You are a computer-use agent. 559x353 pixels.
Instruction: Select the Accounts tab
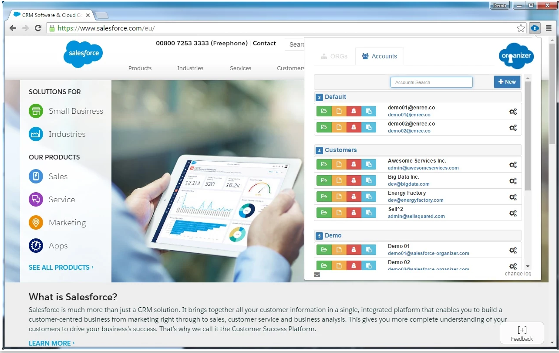pos(380,56)
